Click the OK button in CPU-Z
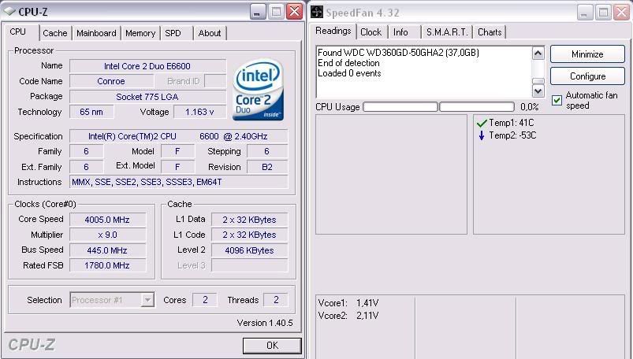The height and width of the screenshot is (359, 633). click(272, 346)
